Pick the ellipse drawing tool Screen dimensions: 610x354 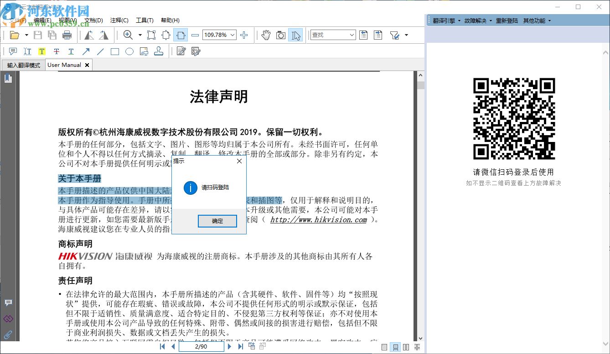pyautogui.click(x=129, y=51)
